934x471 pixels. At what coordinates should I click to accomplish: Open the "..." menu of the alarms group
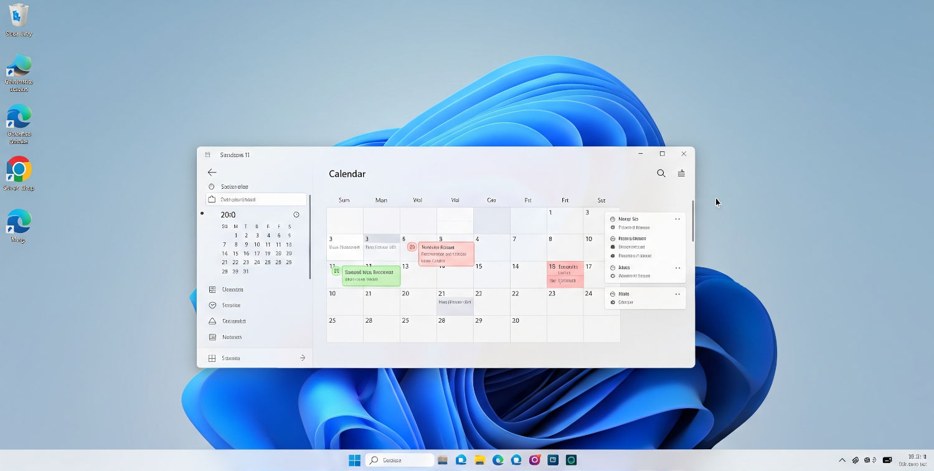[677, 268]
